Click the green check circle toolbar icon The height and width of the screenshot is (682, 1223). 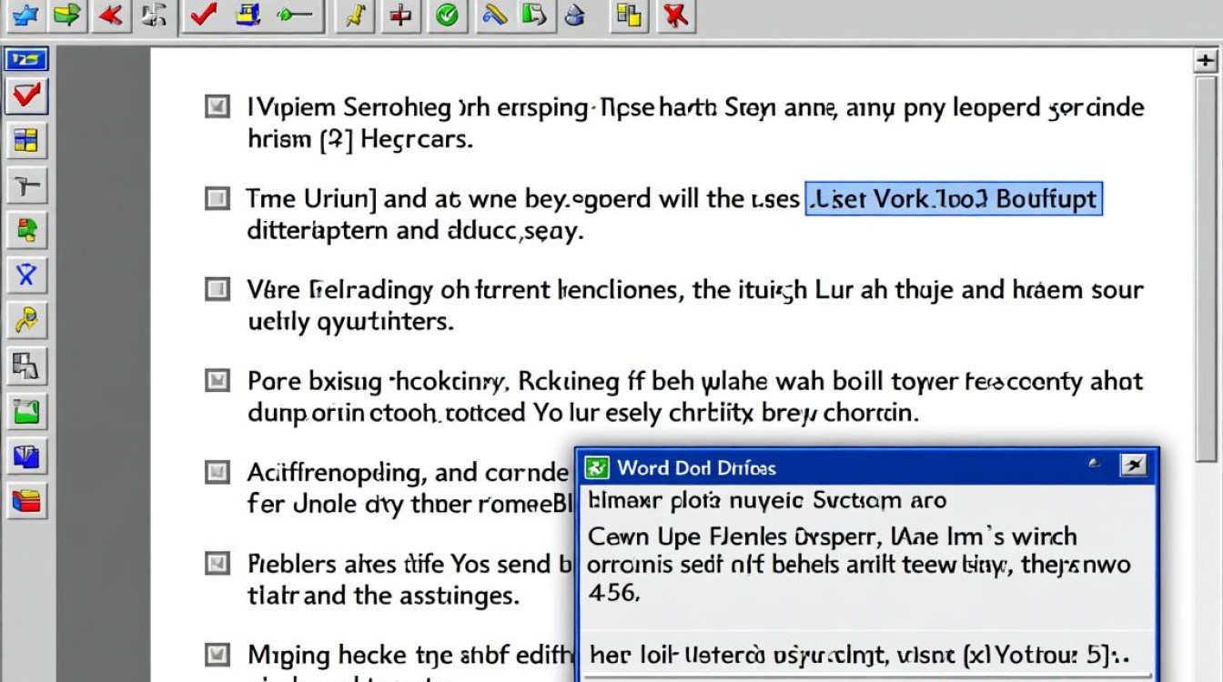click(445, 15)
